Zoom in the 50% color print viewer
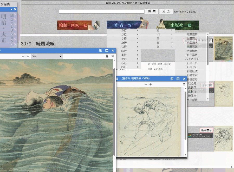 click(x=28, y=56)
